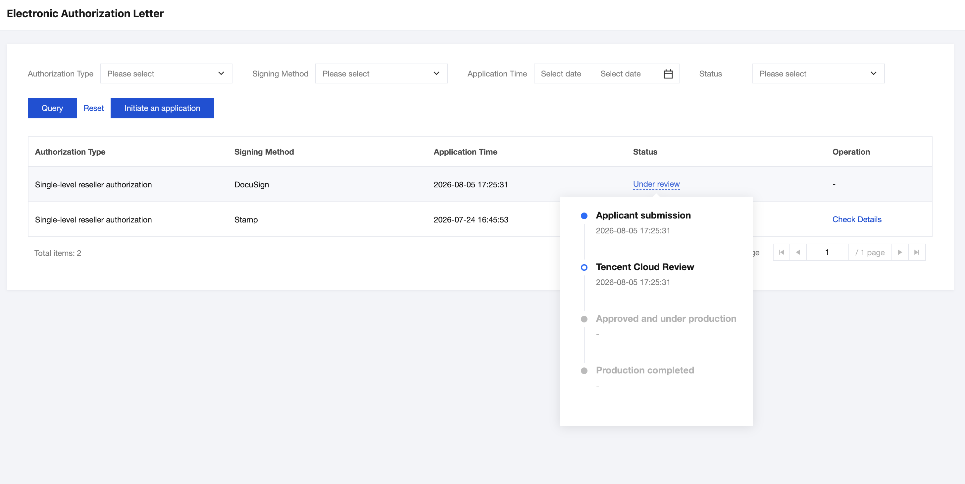Click the Application Time column header
This screenshot has width=965, height=484.
click(x=466, y=152)
